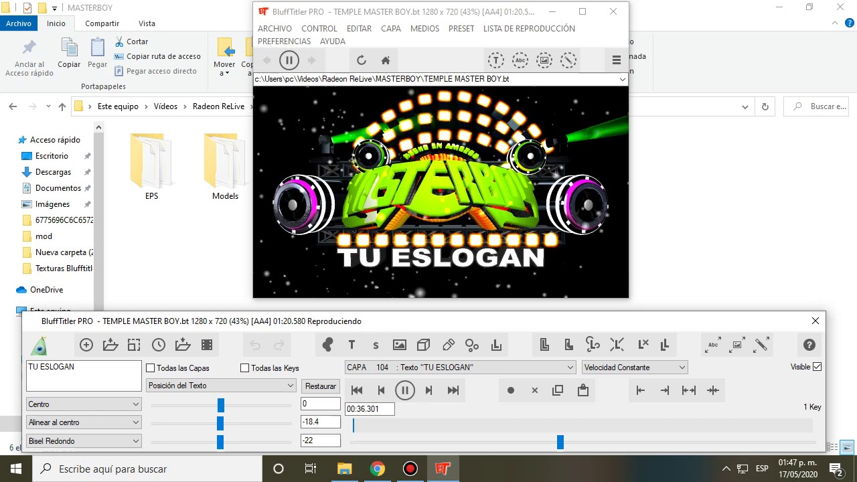Open Alinear al centro dropdown
Viewport: 857px width, 482px height.
(x=84, y=422)
